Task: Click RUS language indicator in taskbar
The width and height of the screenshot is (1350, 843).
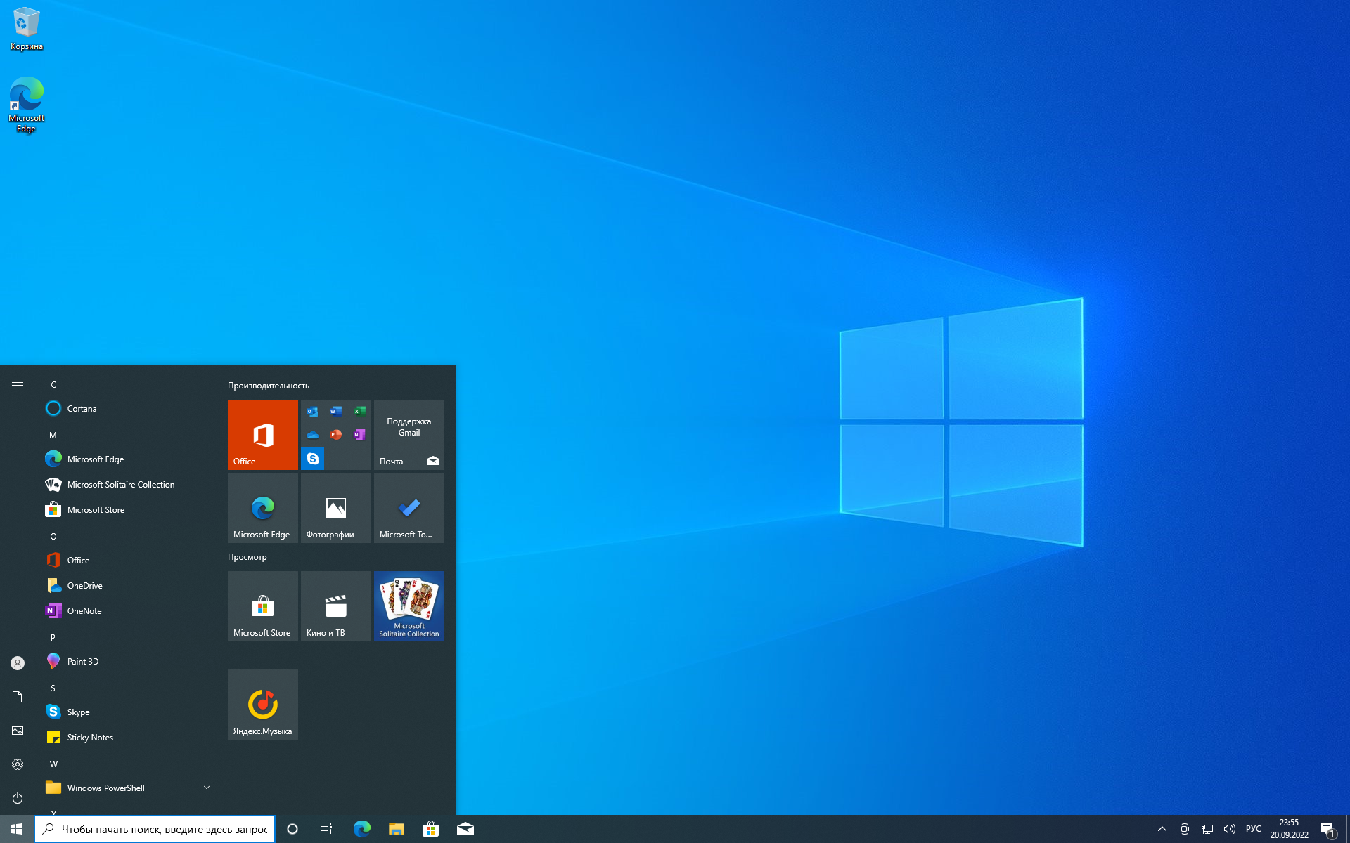Action: [1254, 828]
